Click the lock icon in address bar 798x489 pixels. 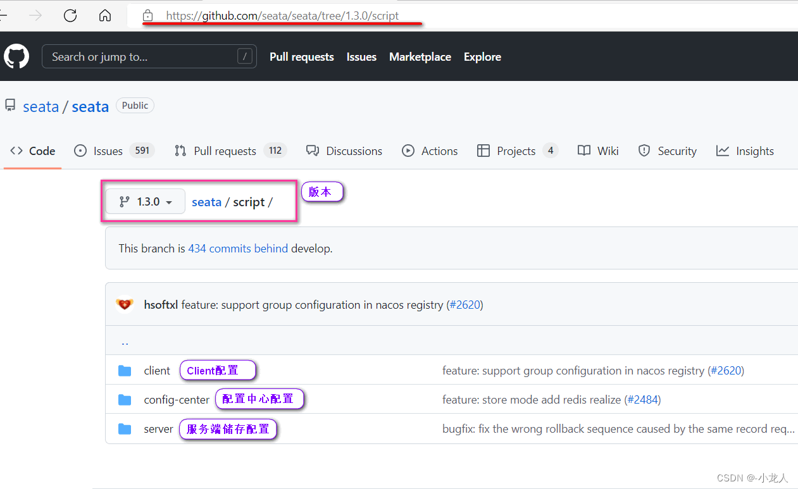click(147, 16)
